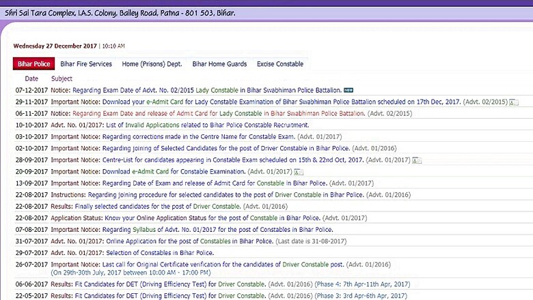Open joining of Selected Candidates Driver Constable notice
The height and width of the screenshot is (300, 533).
click(x=226, y=148)
